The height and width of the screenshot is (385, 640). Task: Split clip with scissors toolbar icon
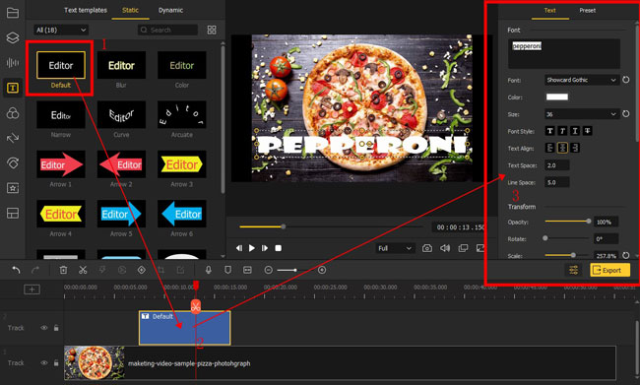83,270
